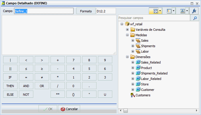201x115 pixels.
Task: Click the search magnifier icon
Action: pyautogui.click(x=195, y=18)
